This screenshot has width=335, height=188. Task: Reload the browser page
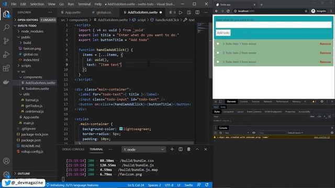coord(228,11)
